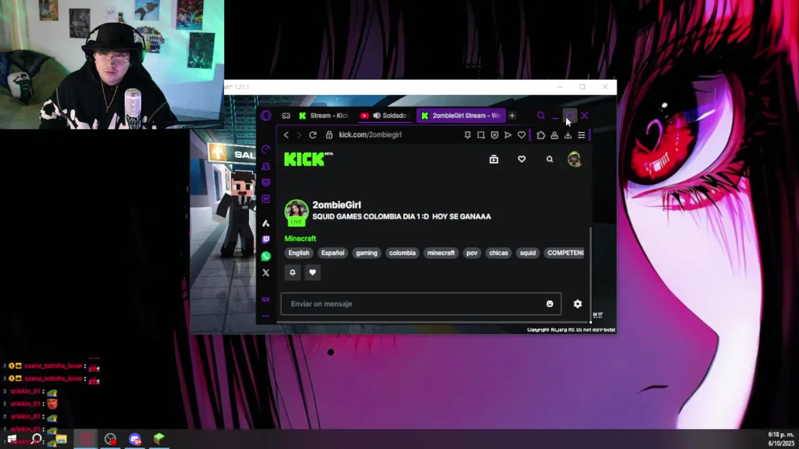Viewport: 799px width, 449px height.
Task: Open the ad blocker shield icon
Action: (494, 135)
